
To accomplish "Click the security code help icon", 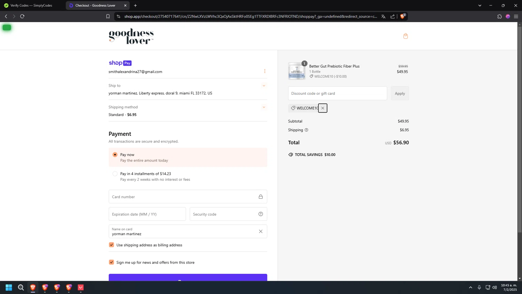I will point(261,214).
